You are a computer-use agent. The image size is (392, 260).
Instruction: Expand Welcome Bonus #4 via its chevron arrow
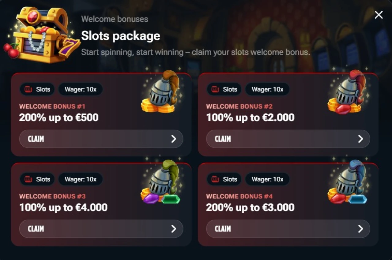coord(361,228)
